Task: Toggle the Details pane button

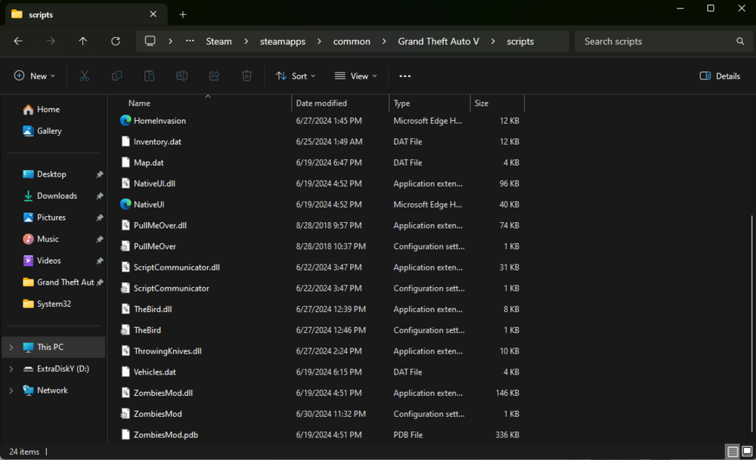Action: (x=720, y=76)
